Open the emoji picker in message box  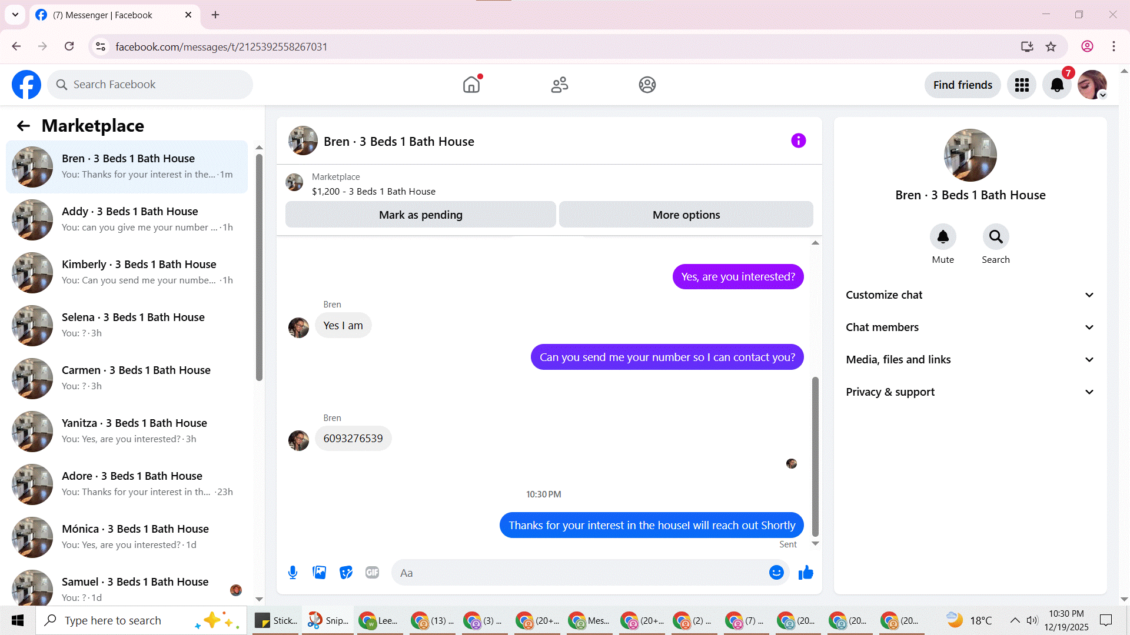[x=776, y=572]
